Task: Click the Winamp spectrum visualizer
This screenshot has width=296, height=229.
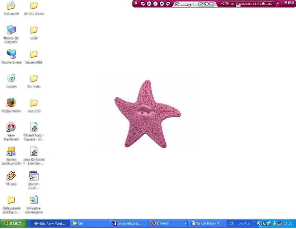Action: click(266, 3)
